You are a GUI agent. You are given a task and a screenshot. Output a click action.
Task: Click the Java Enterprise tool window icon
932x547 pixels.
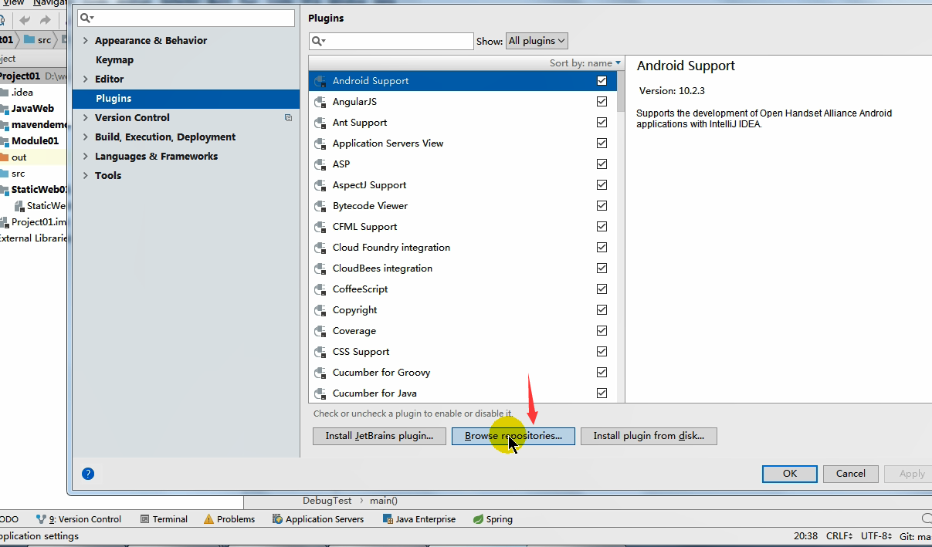coord(388,519)
